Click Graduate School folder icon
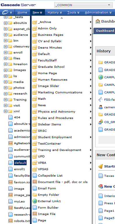115x224 pixels. click(35, 67)
